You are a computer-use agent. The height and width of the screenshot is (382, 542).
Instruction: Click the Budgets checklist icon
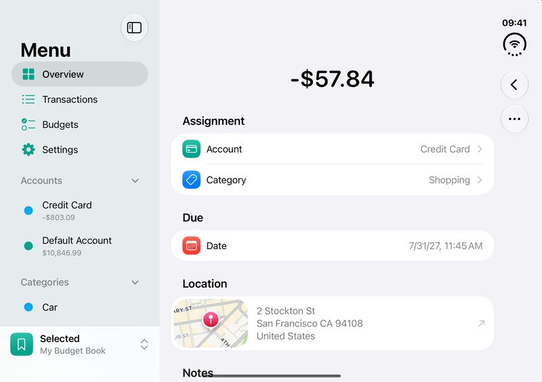pos(28,125)
